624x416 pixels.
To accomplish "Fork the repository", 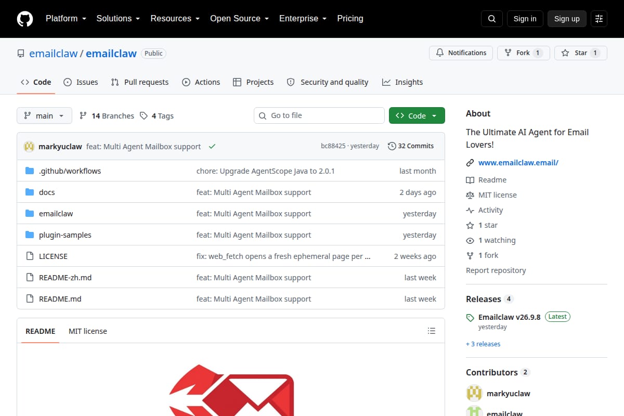I will pyautogui.click(x=523, y=53).
